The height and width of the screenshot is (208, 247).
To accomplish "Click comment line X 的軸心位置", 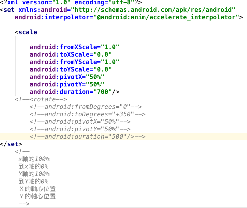I will [x=37, y=189].
